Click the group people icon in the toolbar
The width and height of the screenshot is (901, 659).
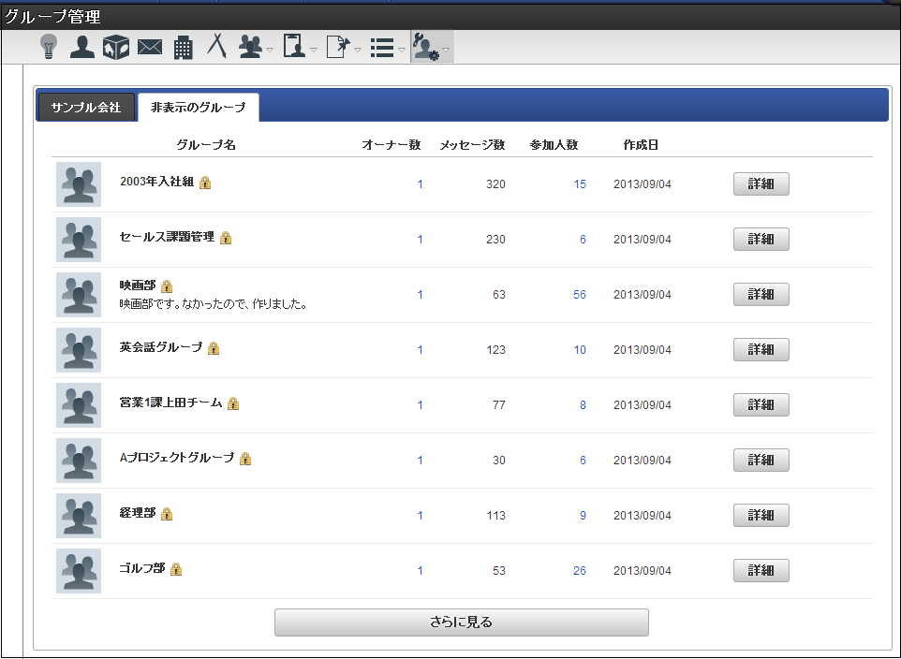coord(250,47)
